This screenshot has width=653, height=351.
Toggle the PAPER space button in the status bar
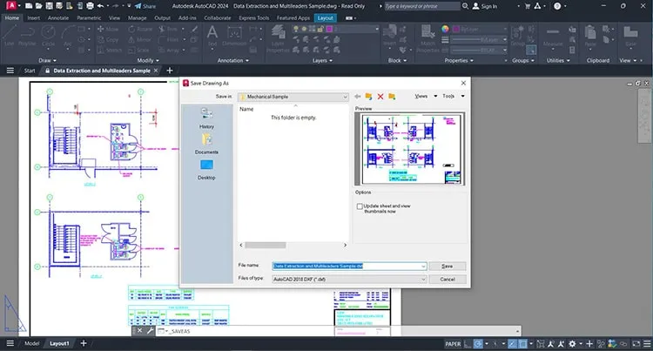tap(453, 344)
